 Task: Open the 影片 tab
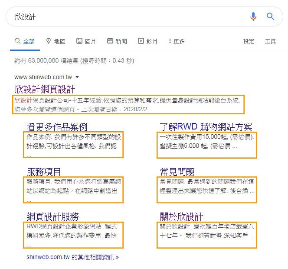147,41
